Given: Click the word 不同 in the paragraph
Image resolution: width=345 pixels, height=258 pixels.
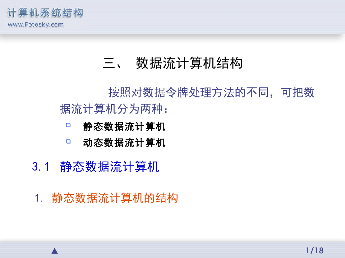Looking at the screenshot, I should (x=258, y=92).
